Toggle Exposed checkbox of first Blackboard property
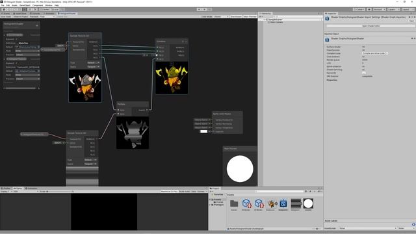 click(16, 39)
